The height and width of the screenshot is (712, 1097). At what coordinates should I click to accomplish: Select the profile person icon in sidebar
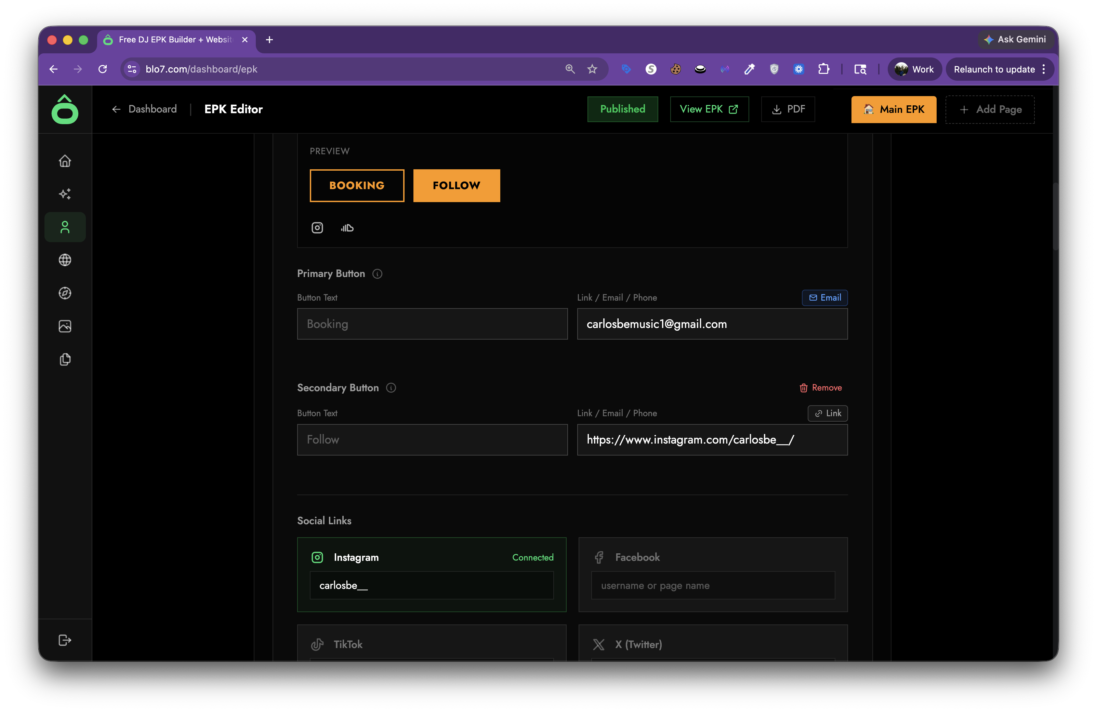tap(65, 227)
